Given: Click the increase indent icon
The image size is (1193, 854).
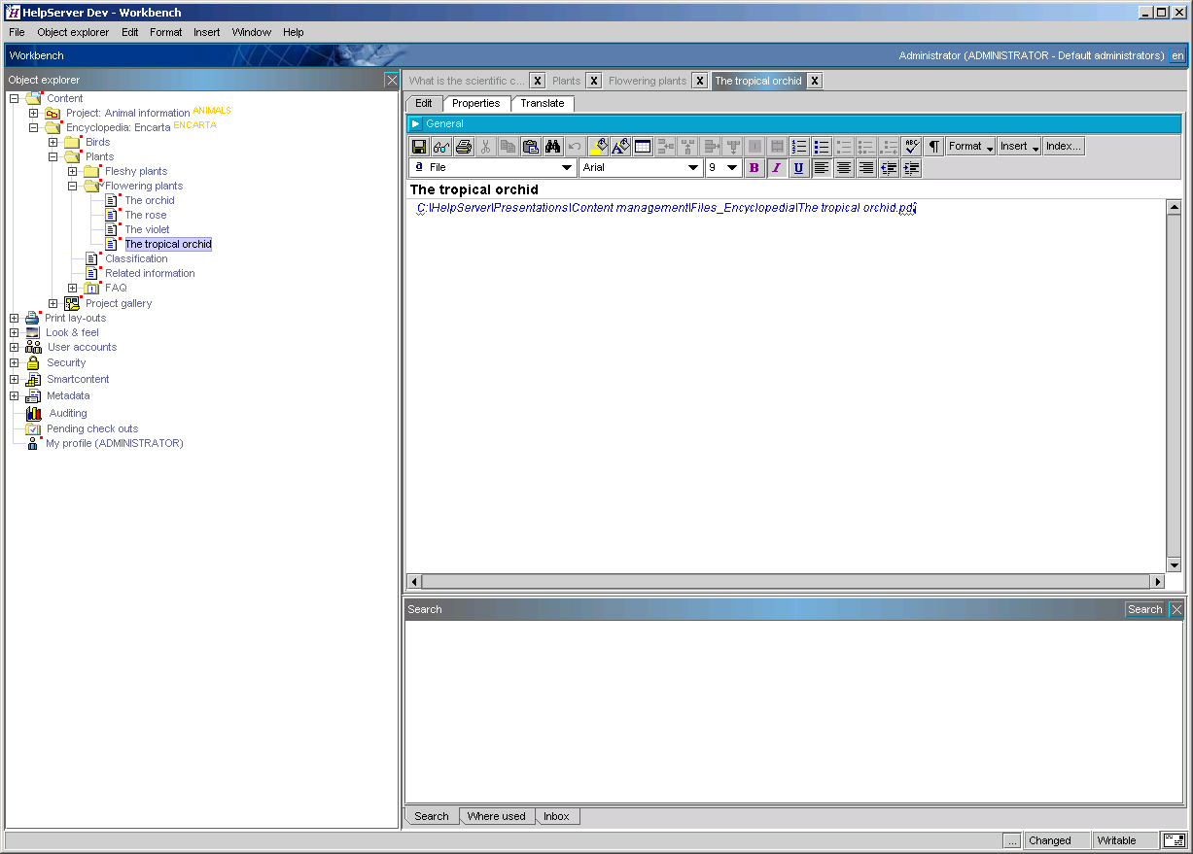Looking at the screenshot, I should pyautogui.click(x=911, y=168).
